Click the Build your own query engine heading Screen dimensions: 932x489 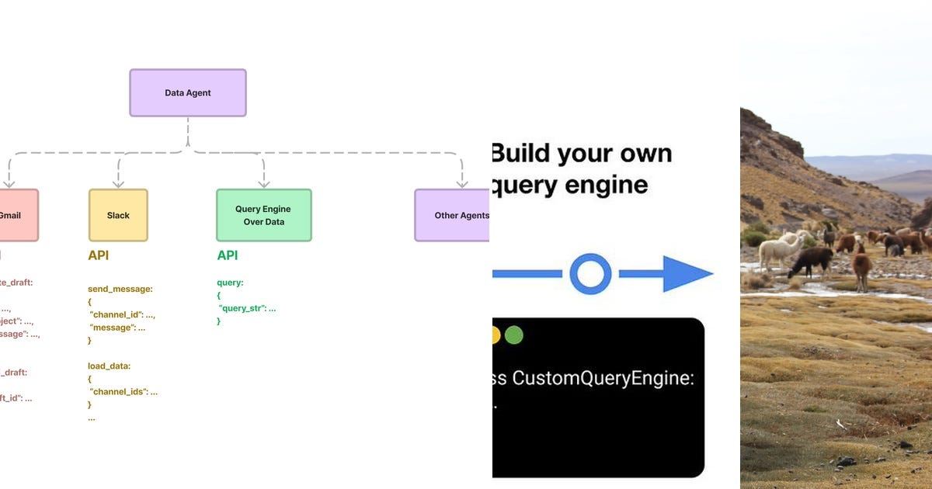582,168
